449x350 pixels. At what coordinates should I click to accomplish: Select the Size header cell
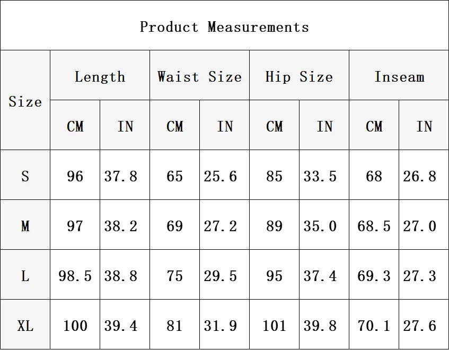pyautogui.click(x=25, y=101)
